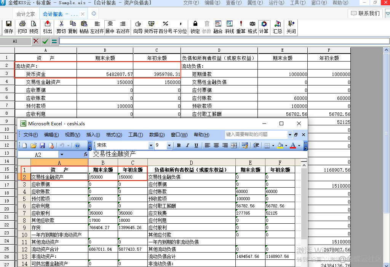Screen dimensions: 390x267
Task: Toggle Underline formatting in Excel toolbar
Action: [x=196, y=145]
